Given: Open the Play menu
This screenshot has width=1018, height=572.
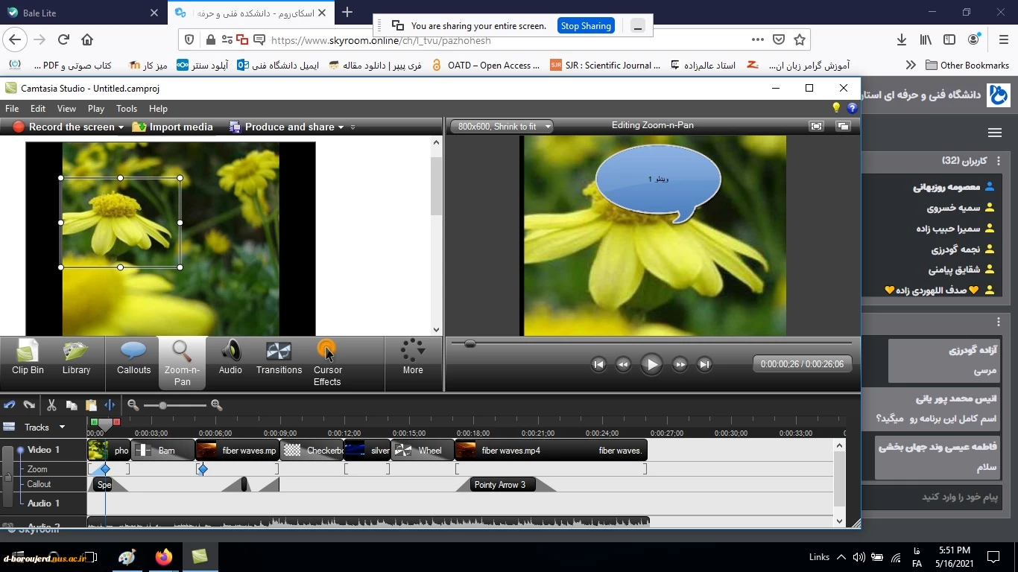Looking at the screenshot, I should point(96,109).
